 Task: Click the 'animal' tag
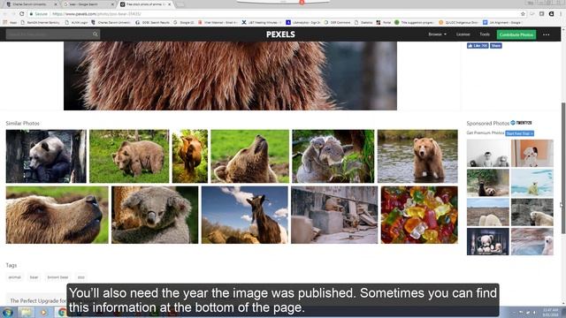click(15, 277)
